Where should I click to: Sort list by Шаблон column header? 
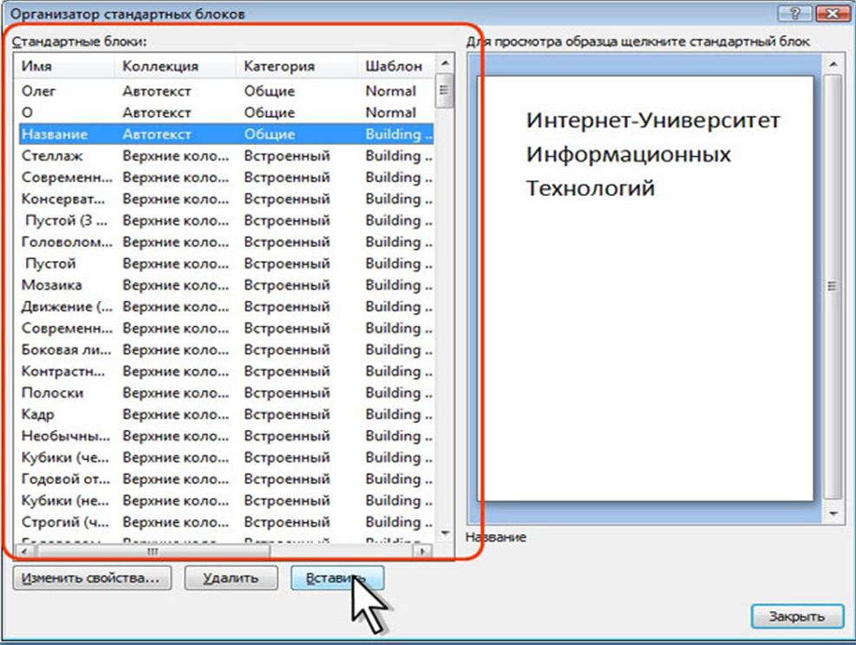[x=396, y=66]
